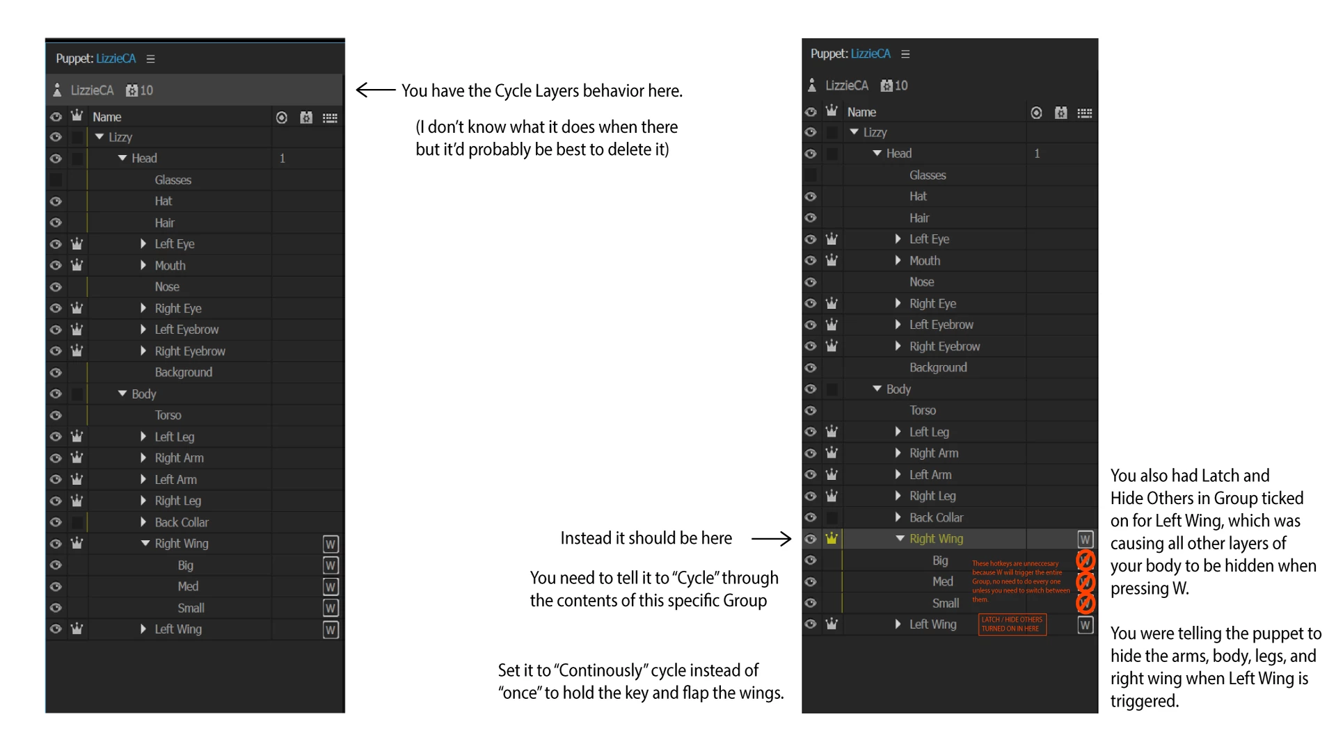Viewport: 1336px width, 751px height.
Task: Click W trigger icon beside right panel Left Wing
Action: [1085, 625]
